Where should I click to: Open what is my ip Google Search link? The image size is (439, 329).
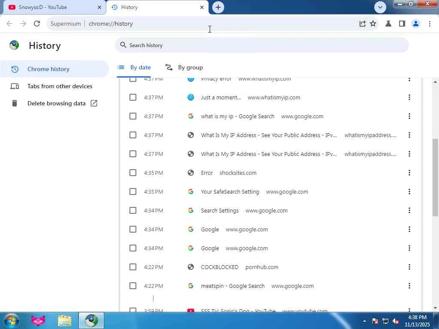[x=238, y=116]
